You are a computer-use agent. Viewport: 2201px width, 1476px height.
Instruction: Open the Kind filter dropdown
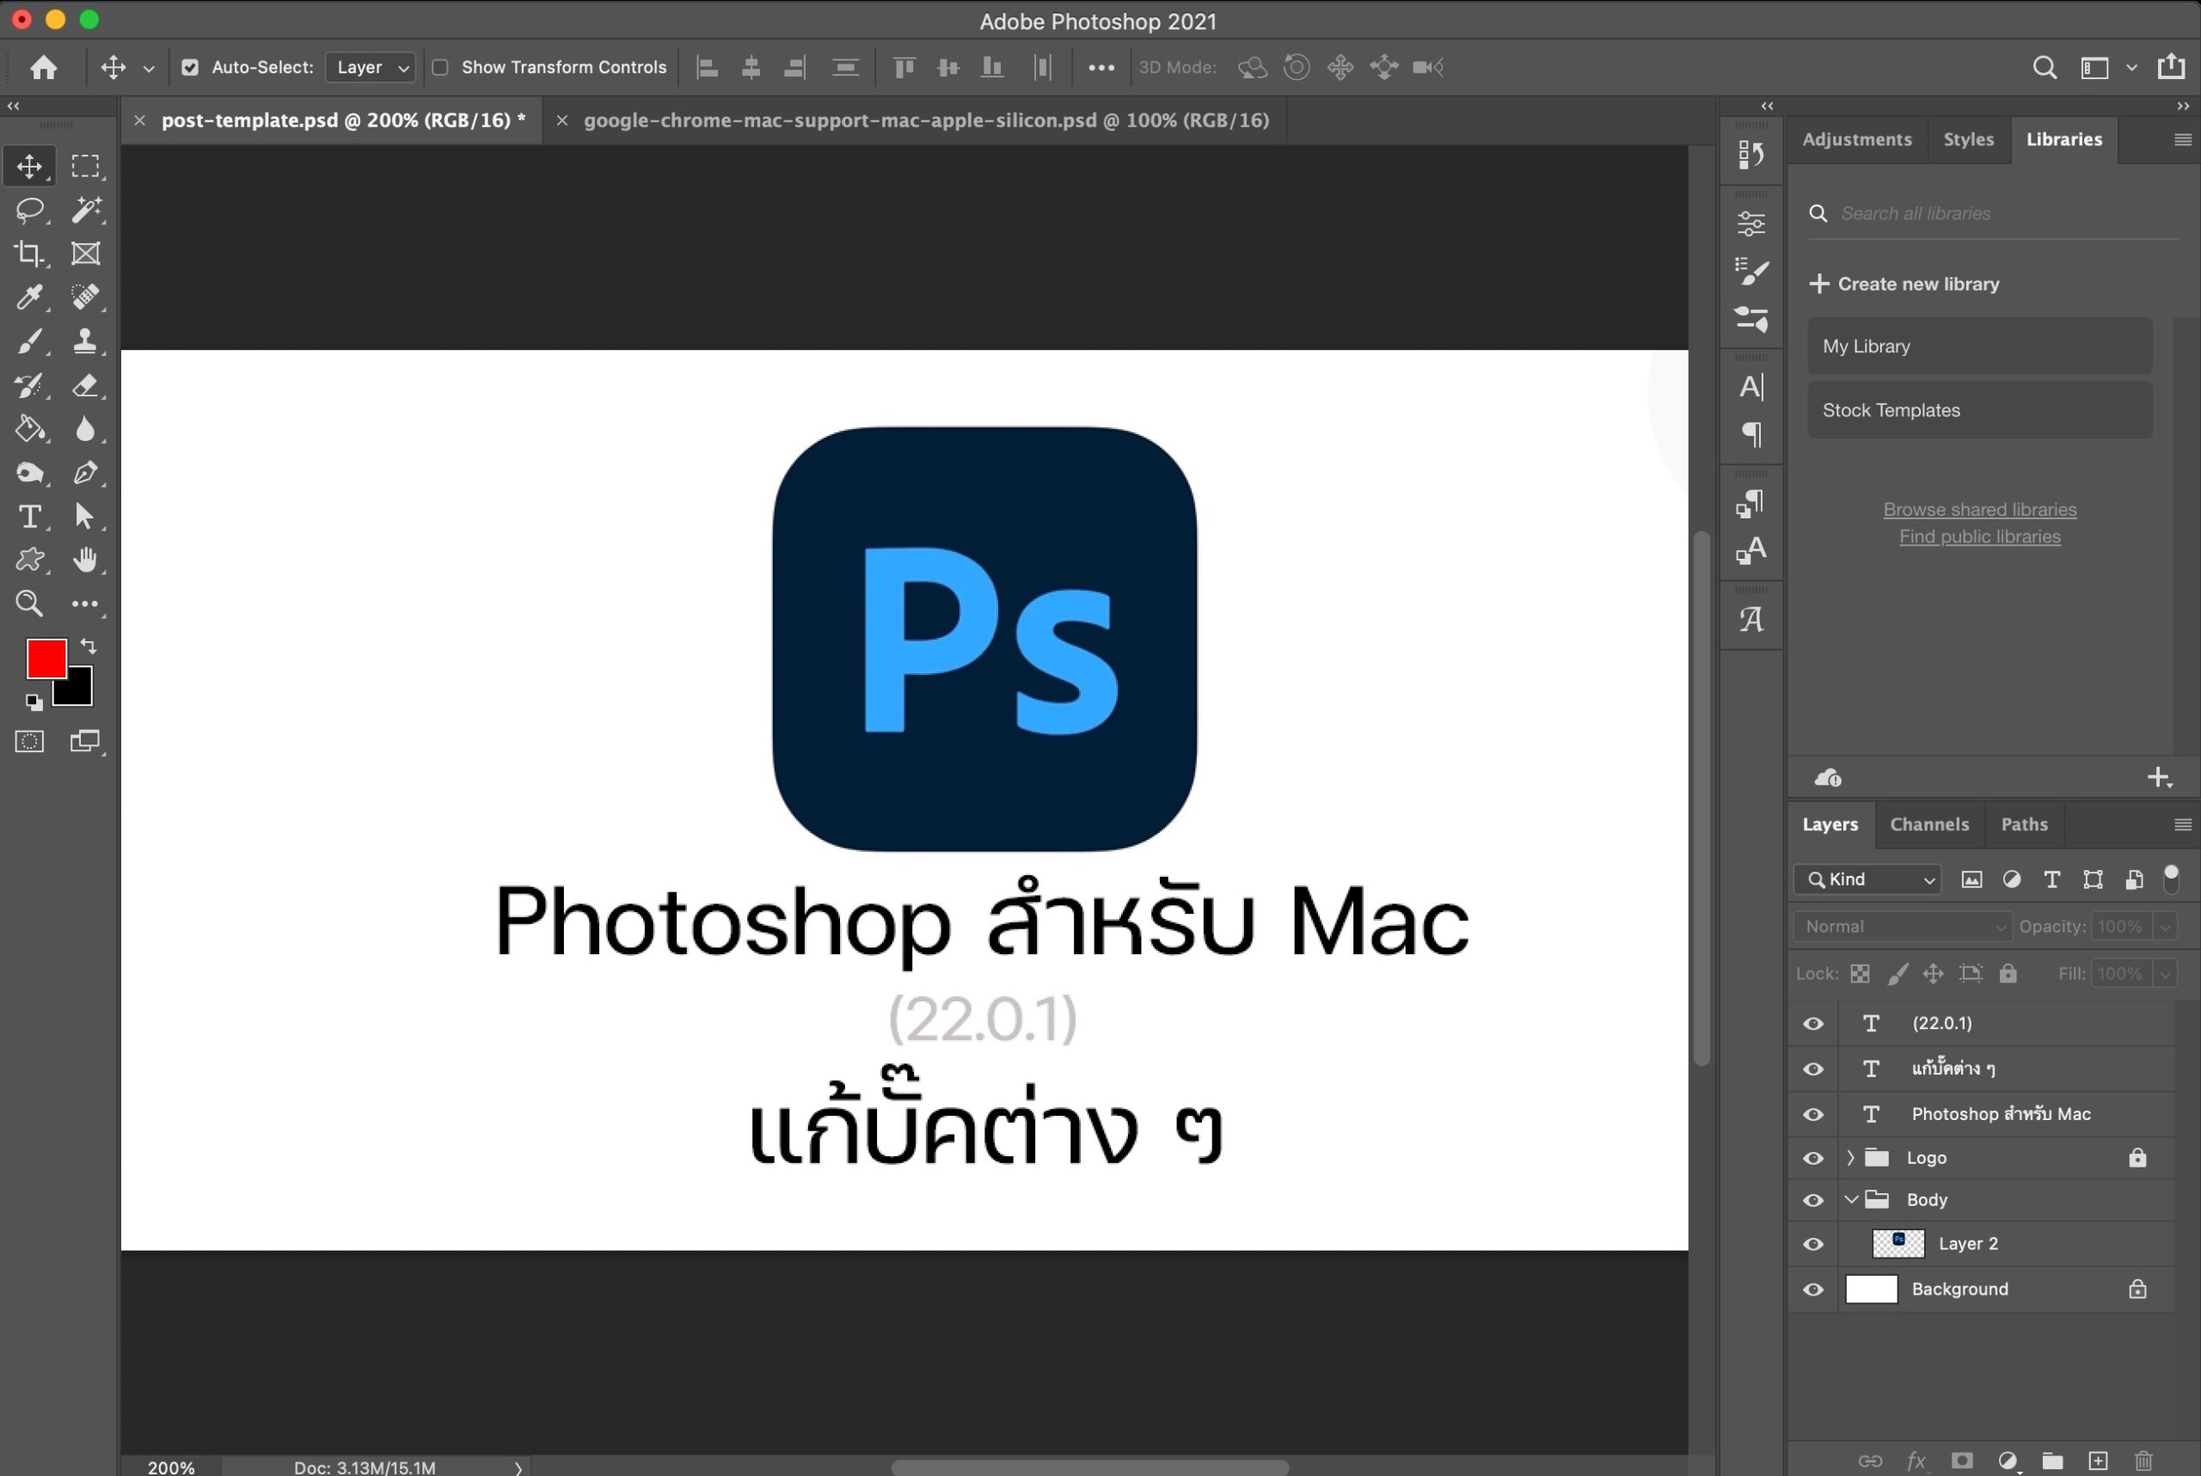1867,879
